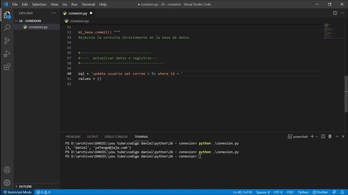The height and width of the screenshot is (195, 348).
Task: Switch to the OUTPUT tab
Action: click(x=92, y=136)
